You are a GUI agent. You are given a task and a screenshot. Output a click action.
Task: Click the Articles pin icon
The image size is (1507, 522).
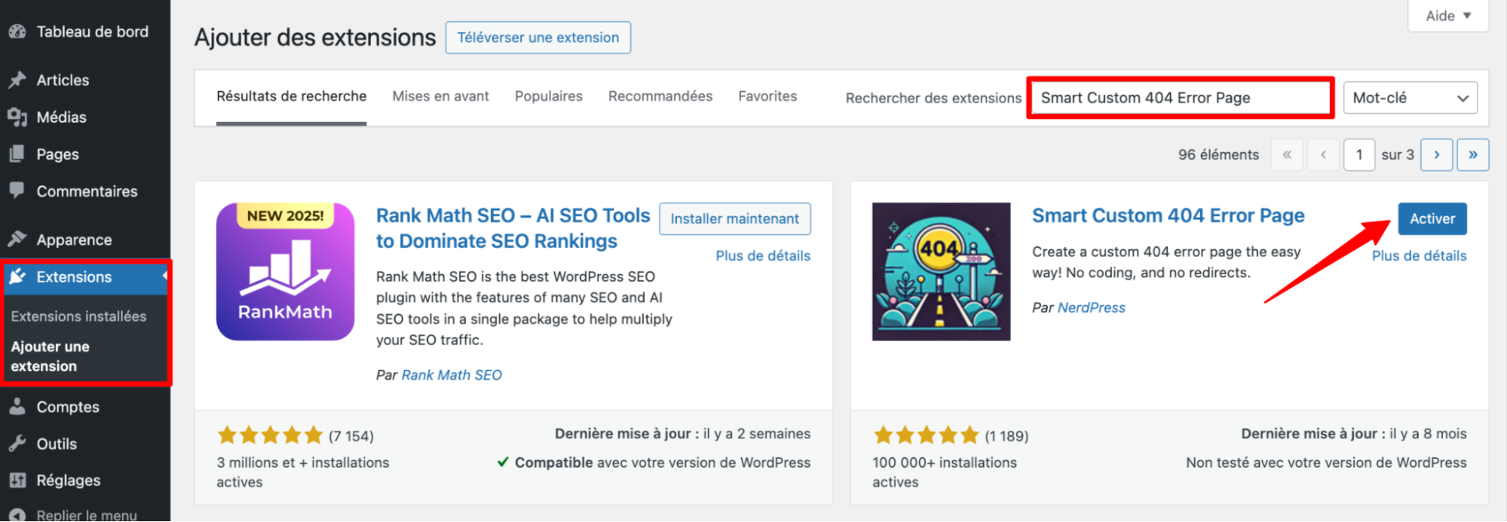17,80
